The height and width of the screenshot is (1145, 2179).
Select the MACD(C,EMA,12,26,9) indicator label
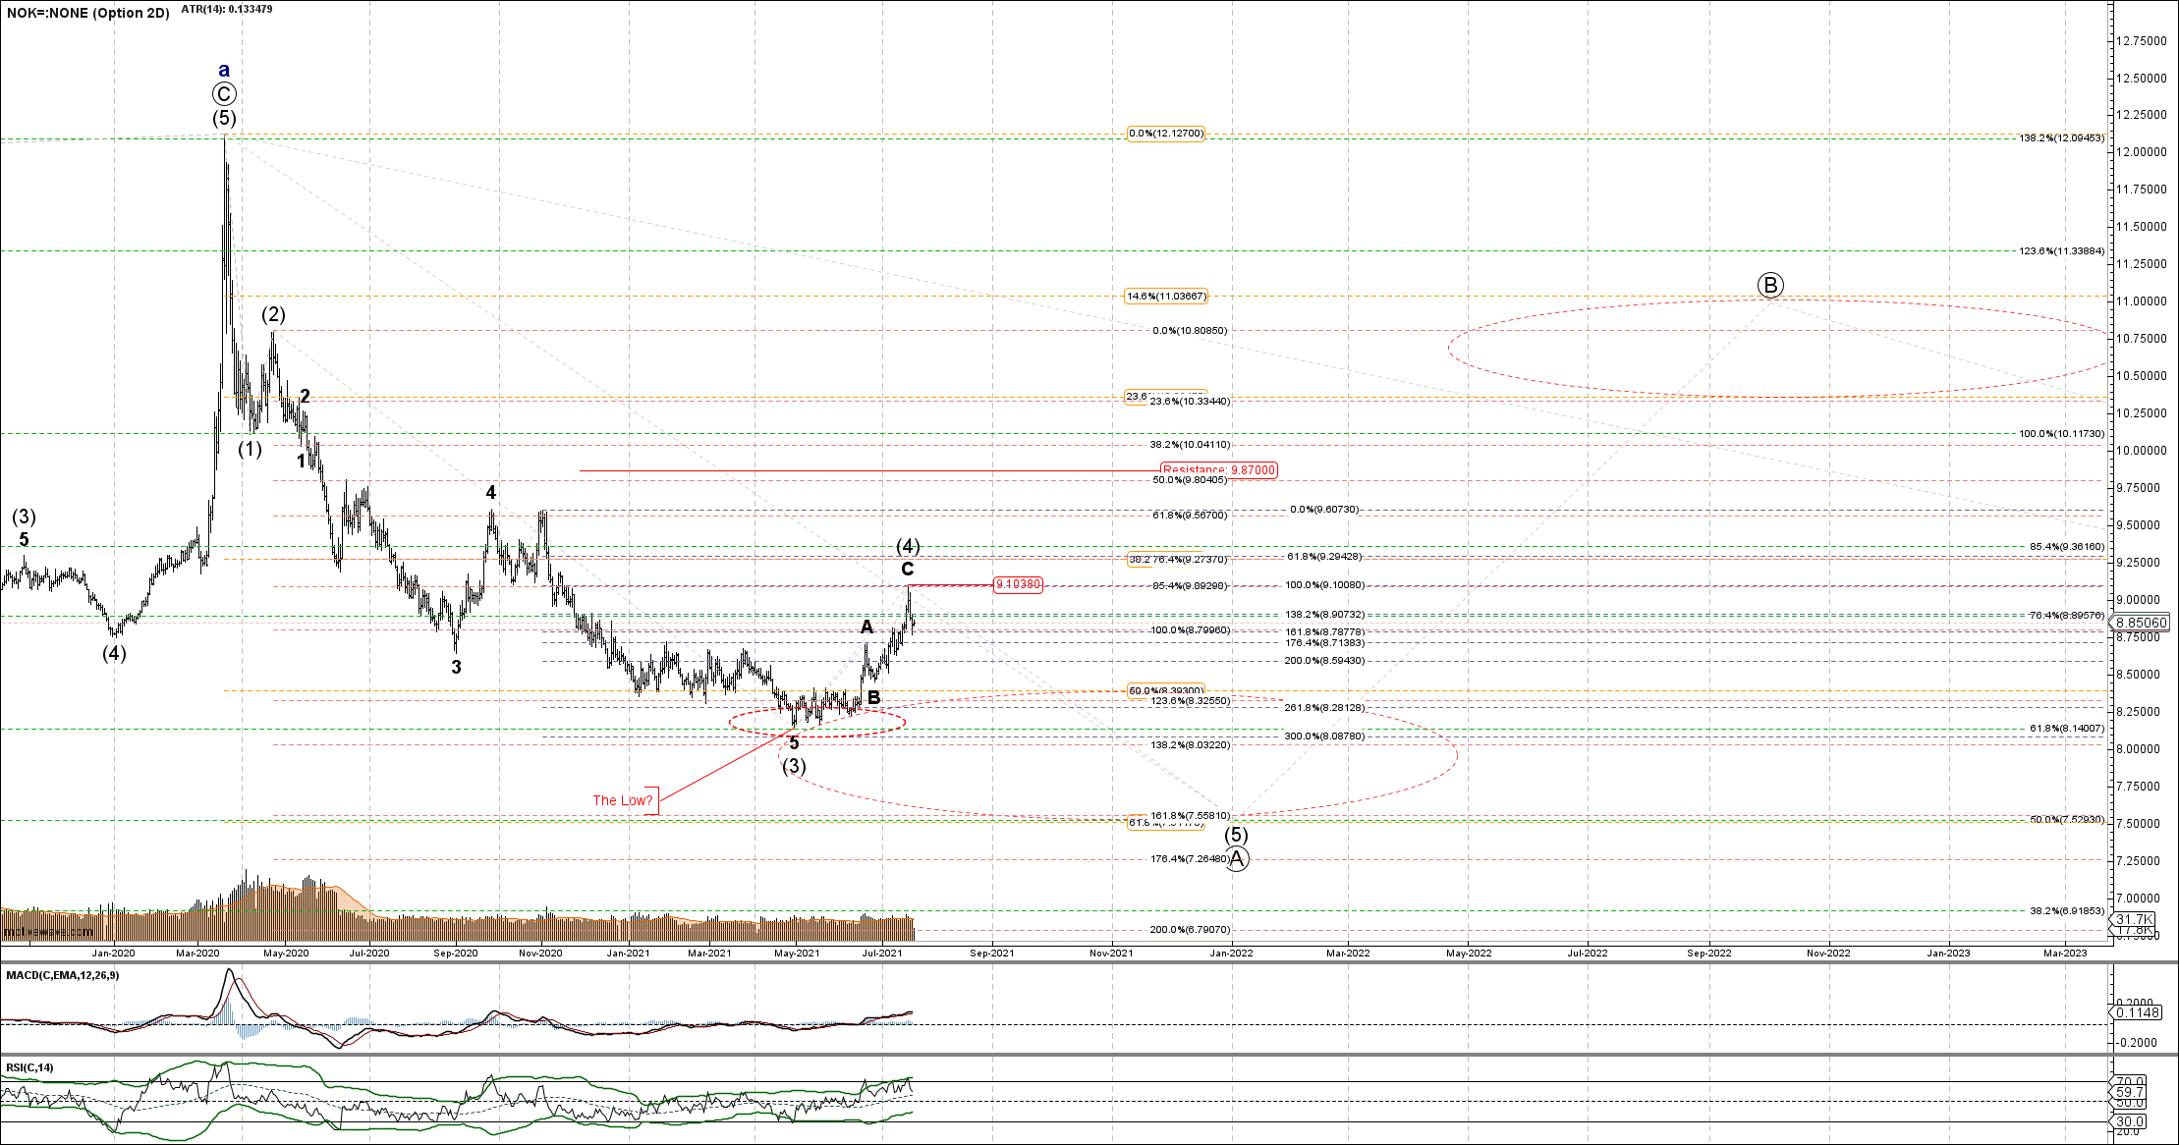[63, 975]
